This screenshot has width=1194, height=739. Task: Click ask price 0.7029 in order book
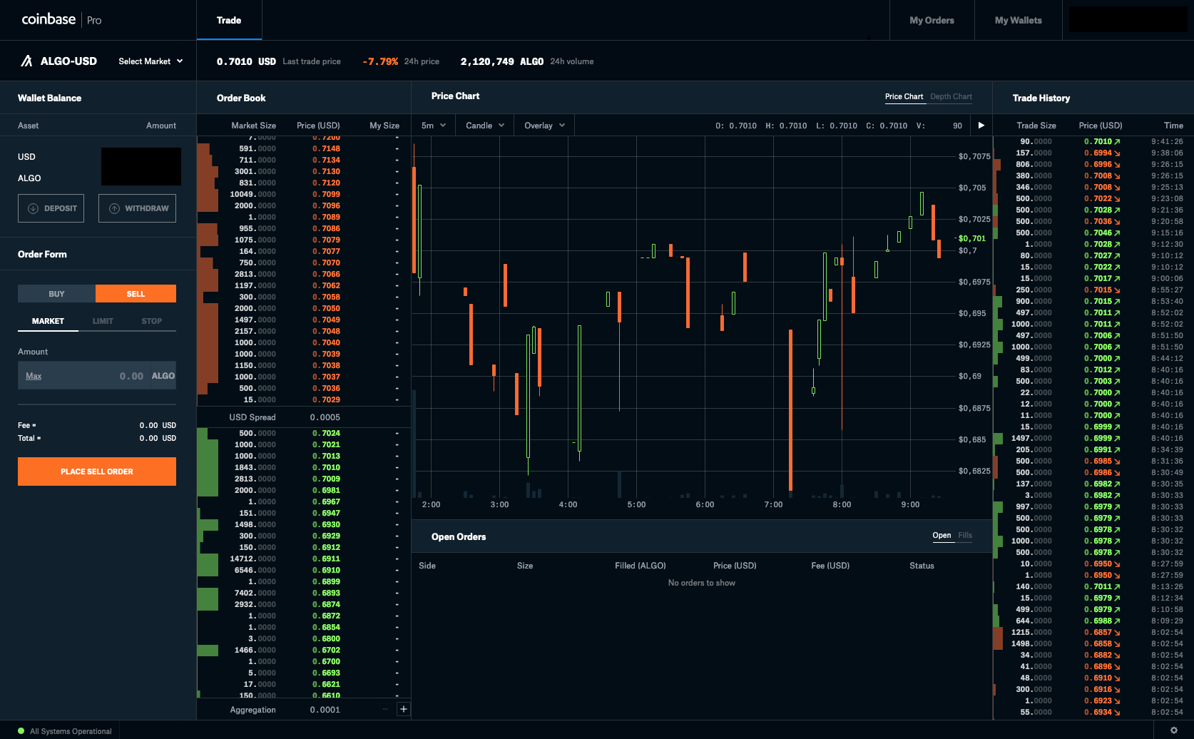pyautogui.click(x=326, y=400)
